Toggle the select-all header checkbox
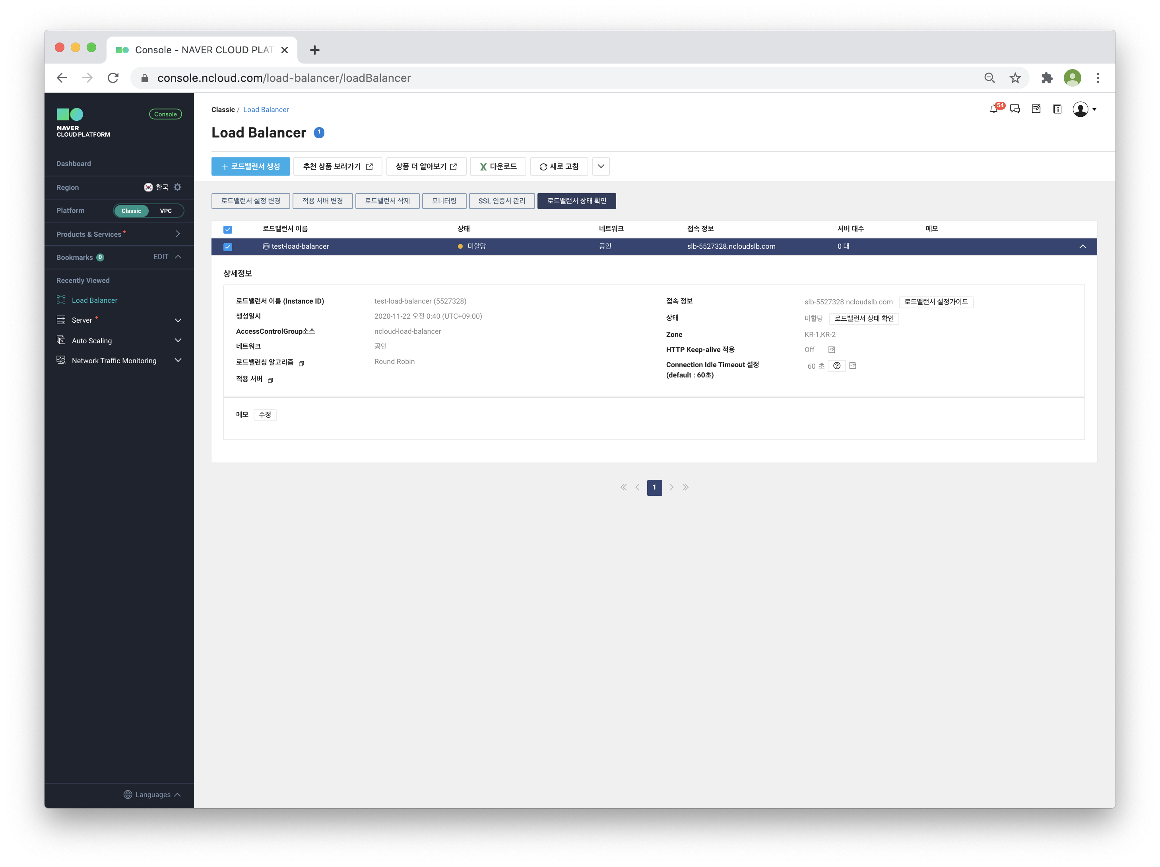Viewport: 1160px width, 867px height. pyautogui.click(x=228, y=230)
